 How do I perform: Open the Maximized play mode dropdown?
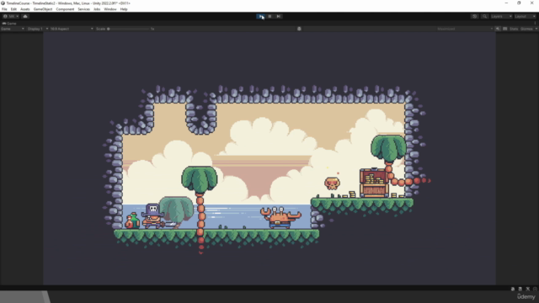[x=464, y=29]
